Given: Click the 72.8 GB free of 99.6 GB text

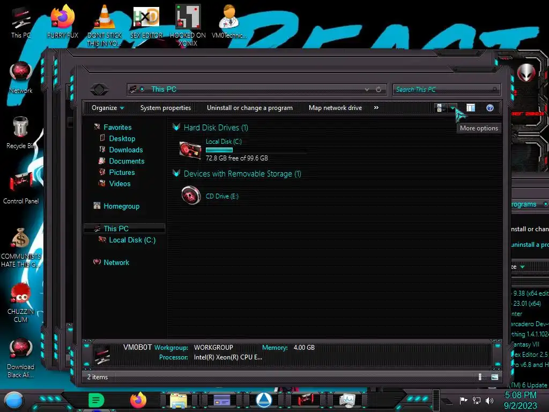Looking at the screenshot, I should pyautogui.click(x=236, y=158).
